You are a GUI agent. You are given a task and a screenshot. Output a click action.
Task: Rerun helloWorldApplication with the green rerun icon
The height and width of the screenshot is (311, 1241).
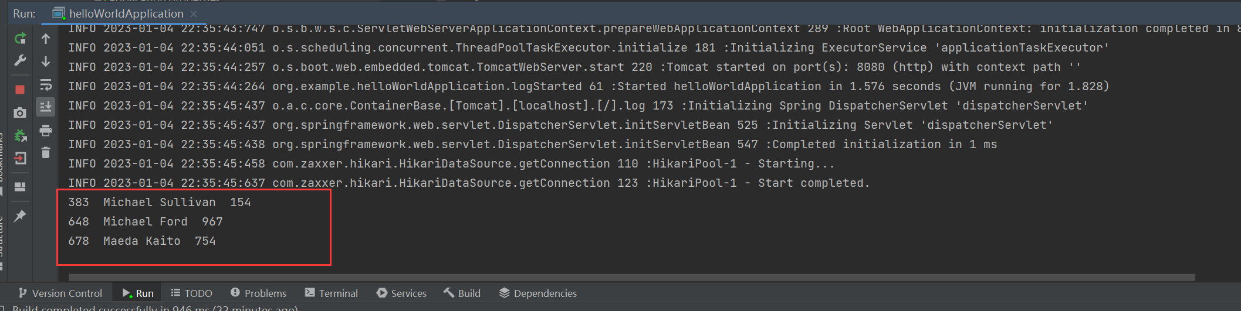[x=20, y=39]
